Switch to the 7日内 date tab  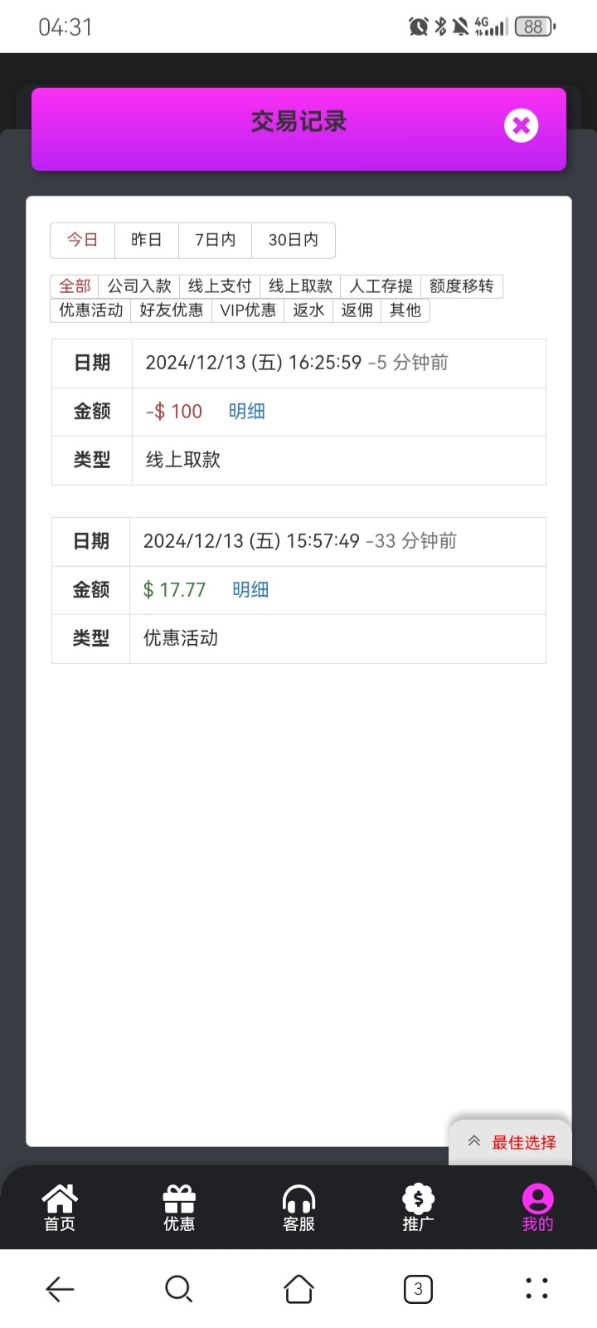[x=216, y=240]
